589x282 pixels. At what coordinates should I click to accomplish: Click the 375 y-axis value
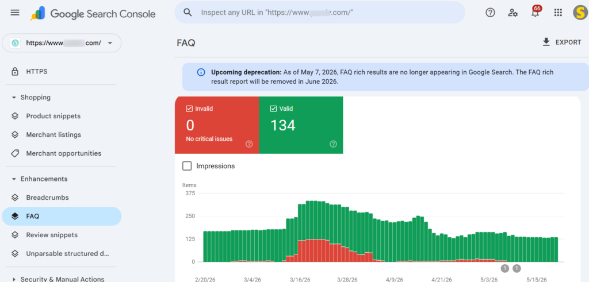(x=190, y=193)
